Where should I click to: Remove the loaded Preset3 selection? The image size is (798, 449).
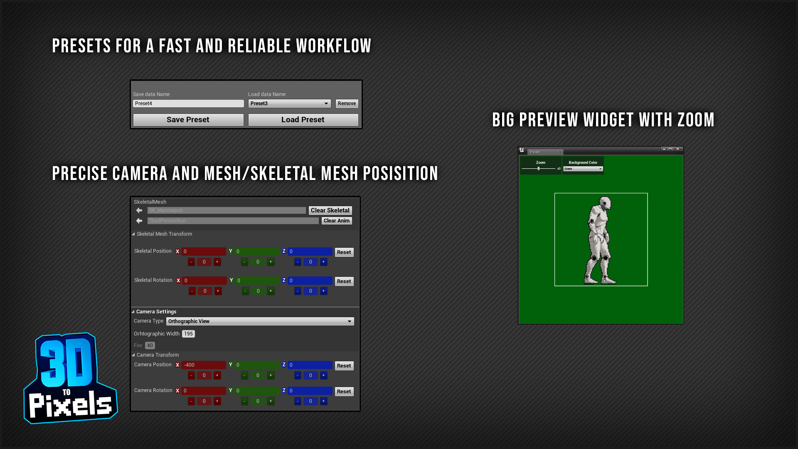tap(346, 103)
